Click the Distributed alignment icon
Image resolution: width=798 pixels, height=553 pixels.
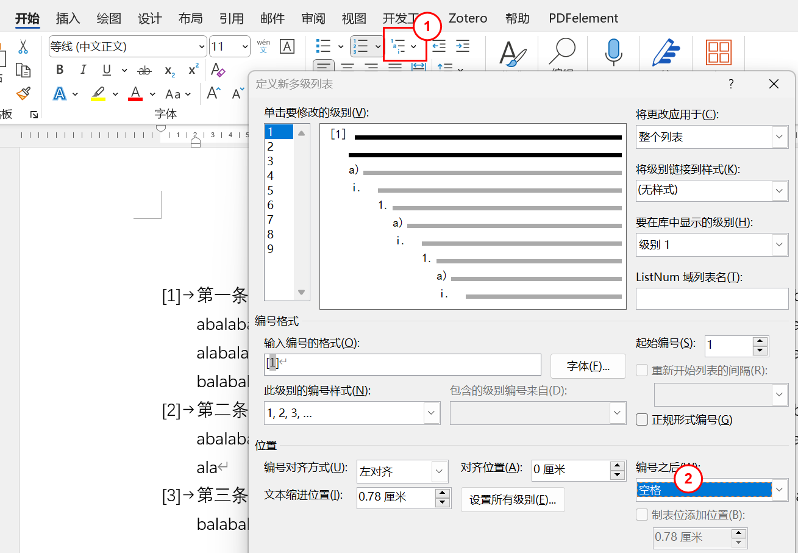[418, 66]
